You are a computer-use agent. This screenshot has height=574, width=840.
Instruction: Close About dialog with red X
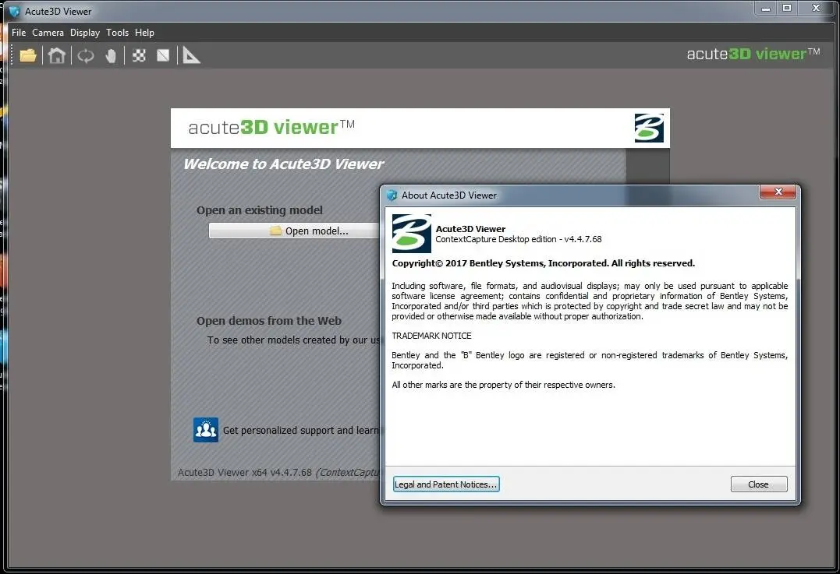[778, 192]
